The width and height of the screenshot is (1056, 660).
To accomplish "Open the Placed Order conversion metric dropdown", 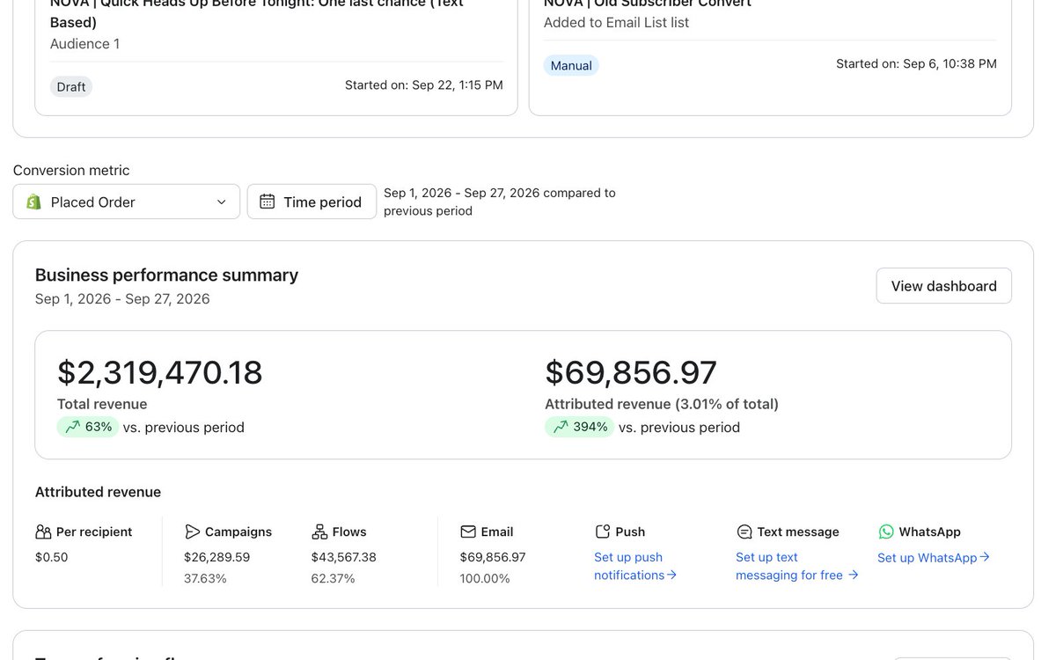I will 127,202.
